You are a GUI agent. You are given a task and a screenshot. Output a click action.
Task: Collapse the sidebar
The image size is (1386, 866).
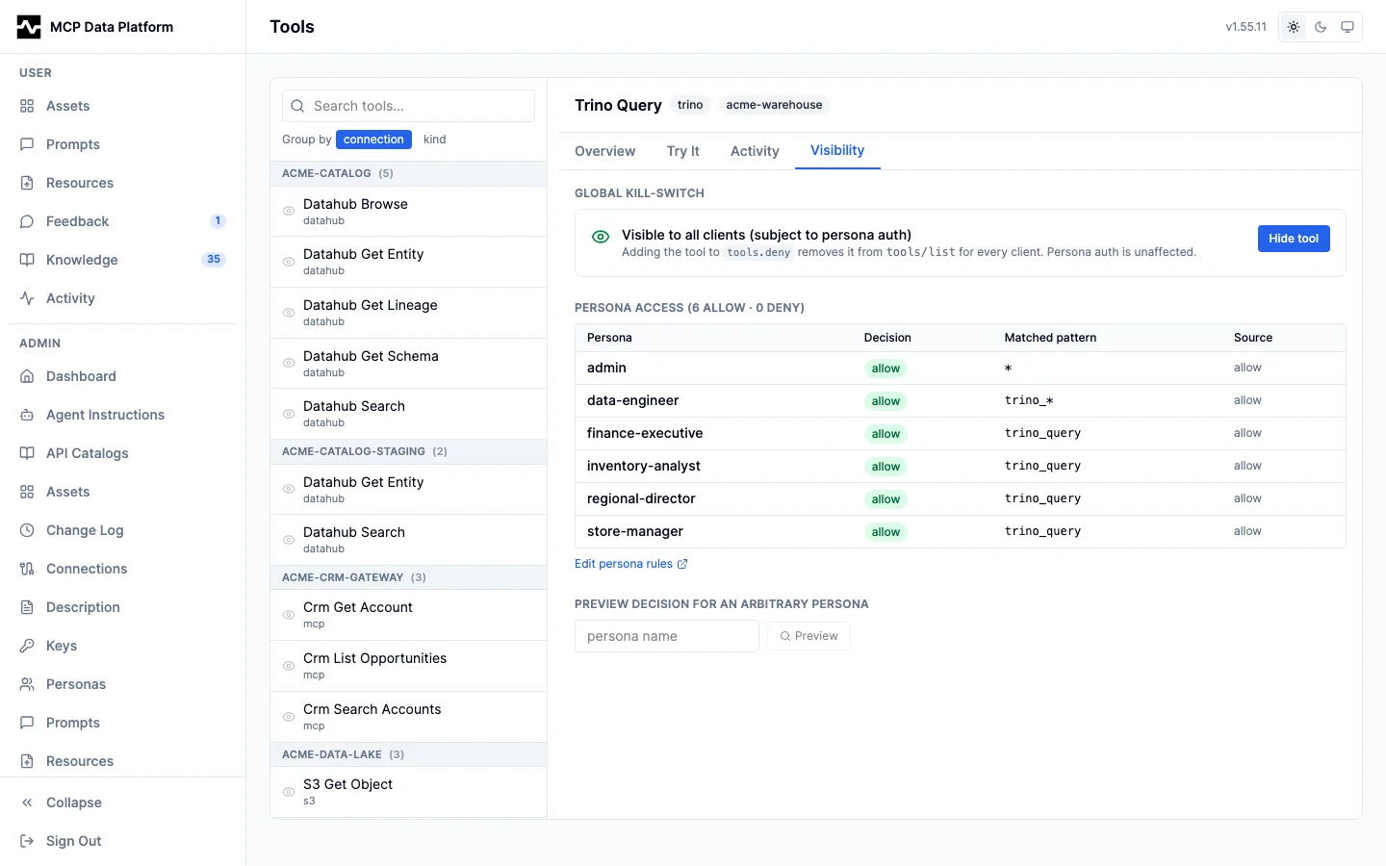(x=122, y=802)
